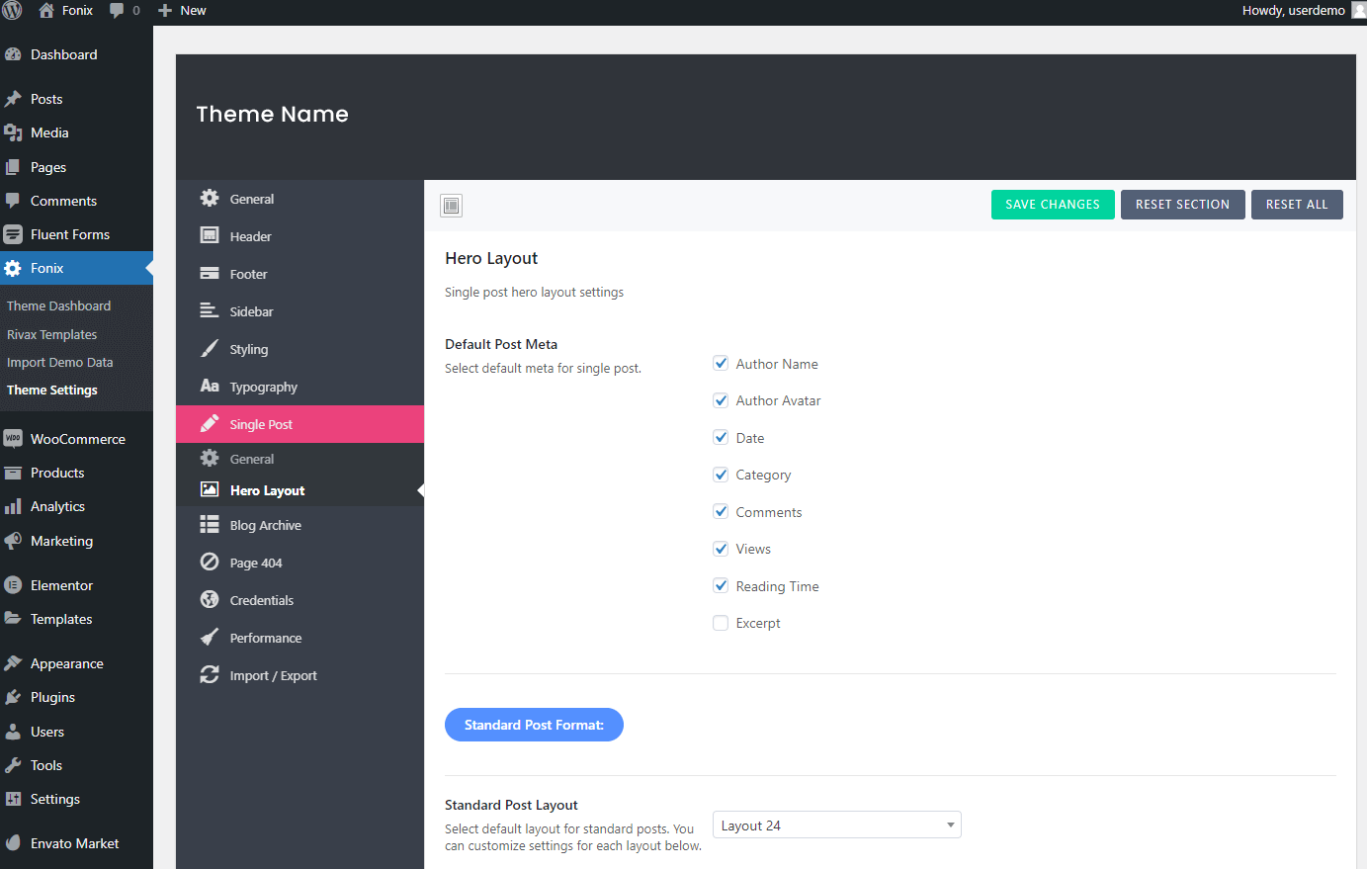Click the Styling brush icon
Image resolution: width=1367 pixels, height=869 pixels.
(210, 349)
